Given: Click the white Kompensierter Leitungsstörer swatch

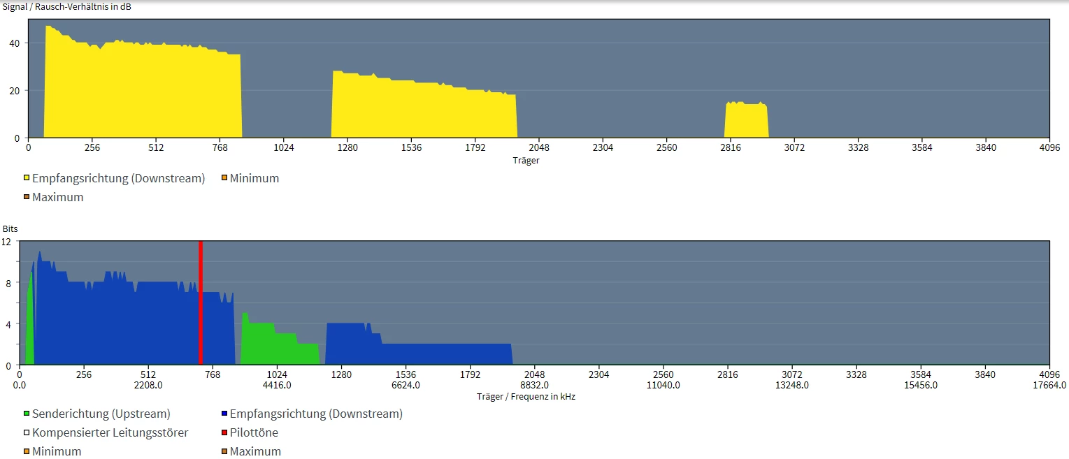Looking at the screenshot, I should click(27, 432).
